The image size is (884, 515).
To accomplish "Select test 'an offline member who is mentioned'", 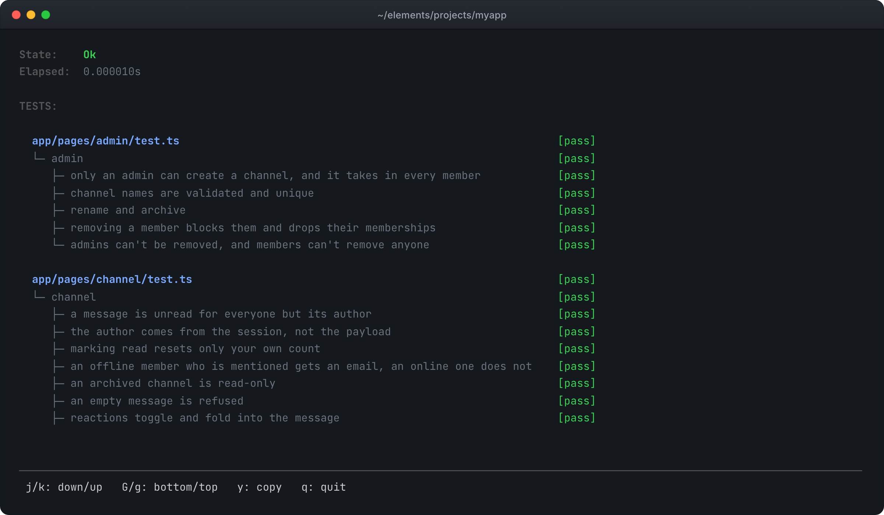I will click(x=301, y=366).
